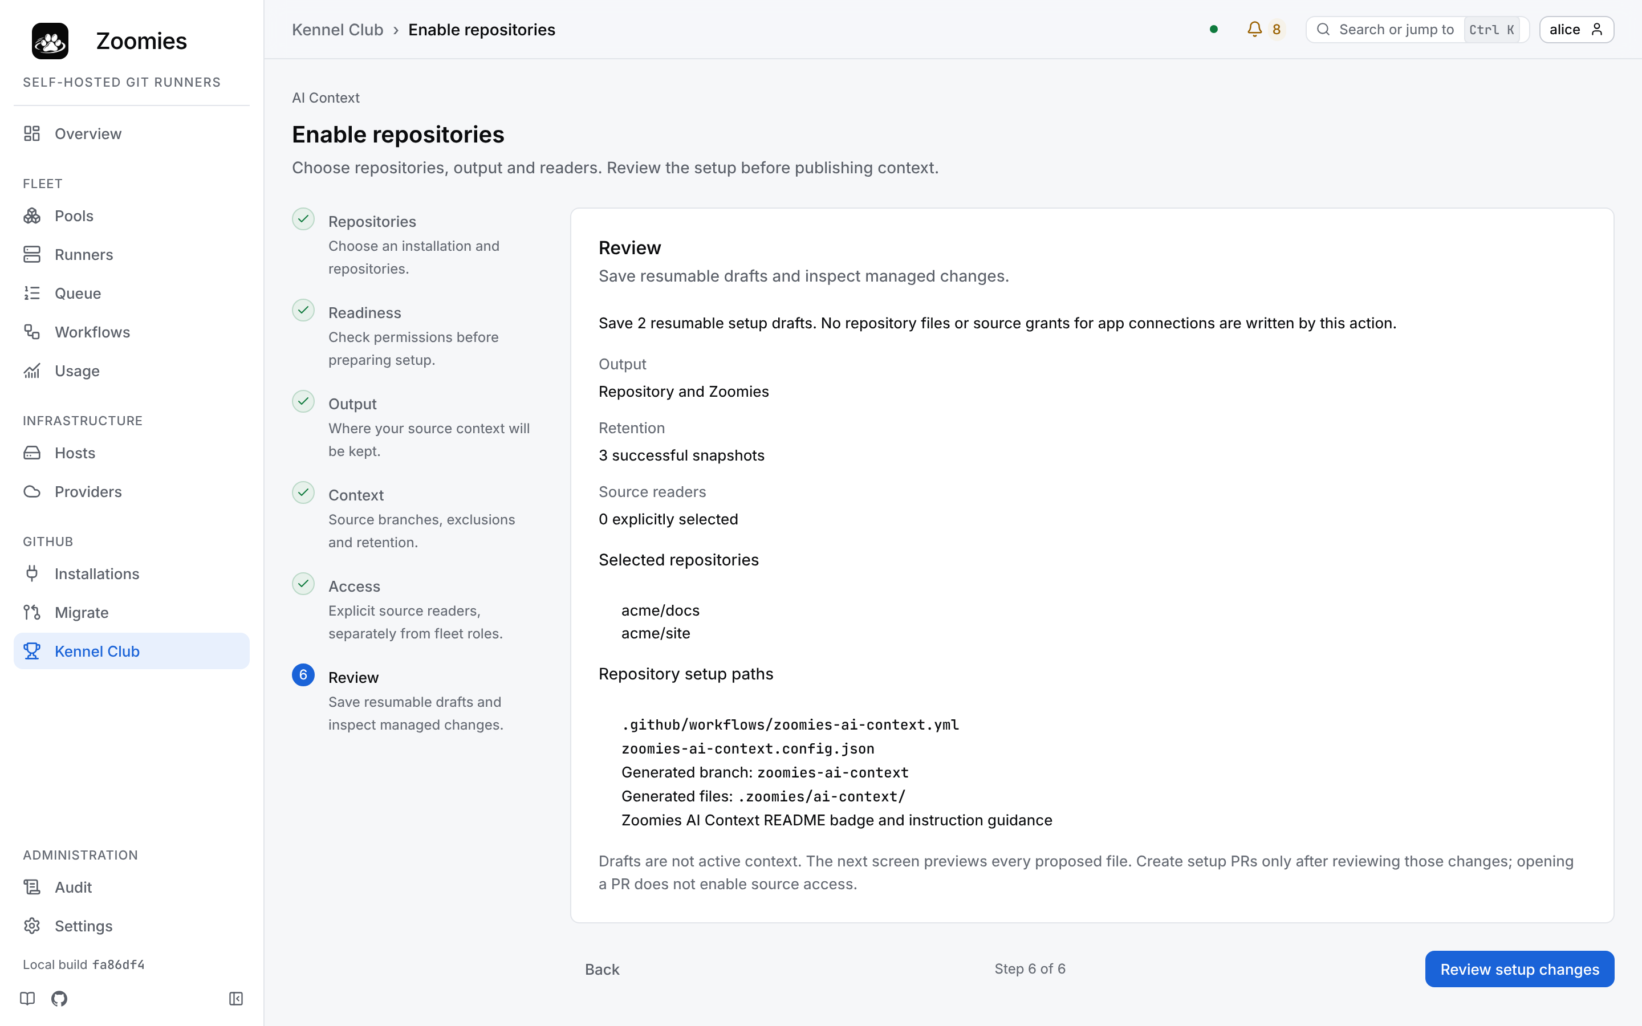Click the Migrate pull-request icon

coord(32,612)
